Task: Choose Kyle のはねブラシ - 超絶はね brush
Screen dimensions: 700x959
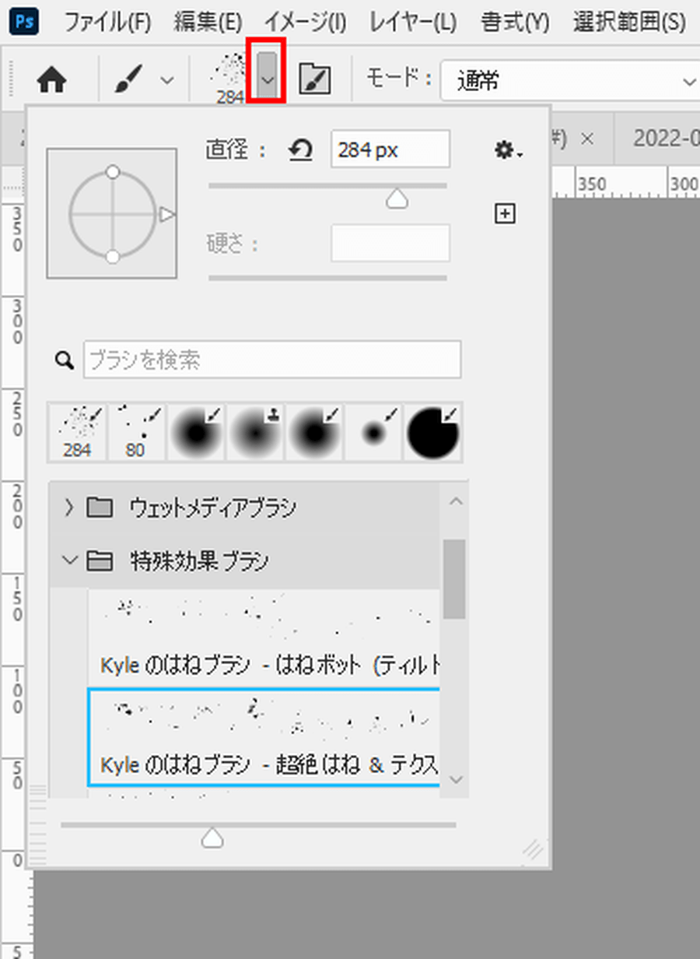Action: 264,736
